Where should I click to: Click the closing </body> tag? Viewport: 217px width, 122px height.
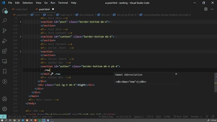coord(31,103)
